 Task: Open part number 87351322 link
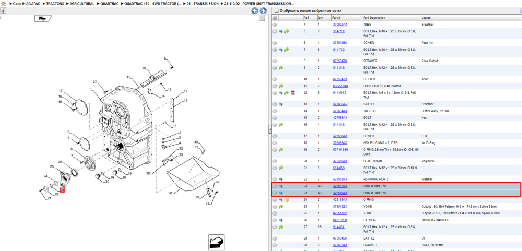340,213
